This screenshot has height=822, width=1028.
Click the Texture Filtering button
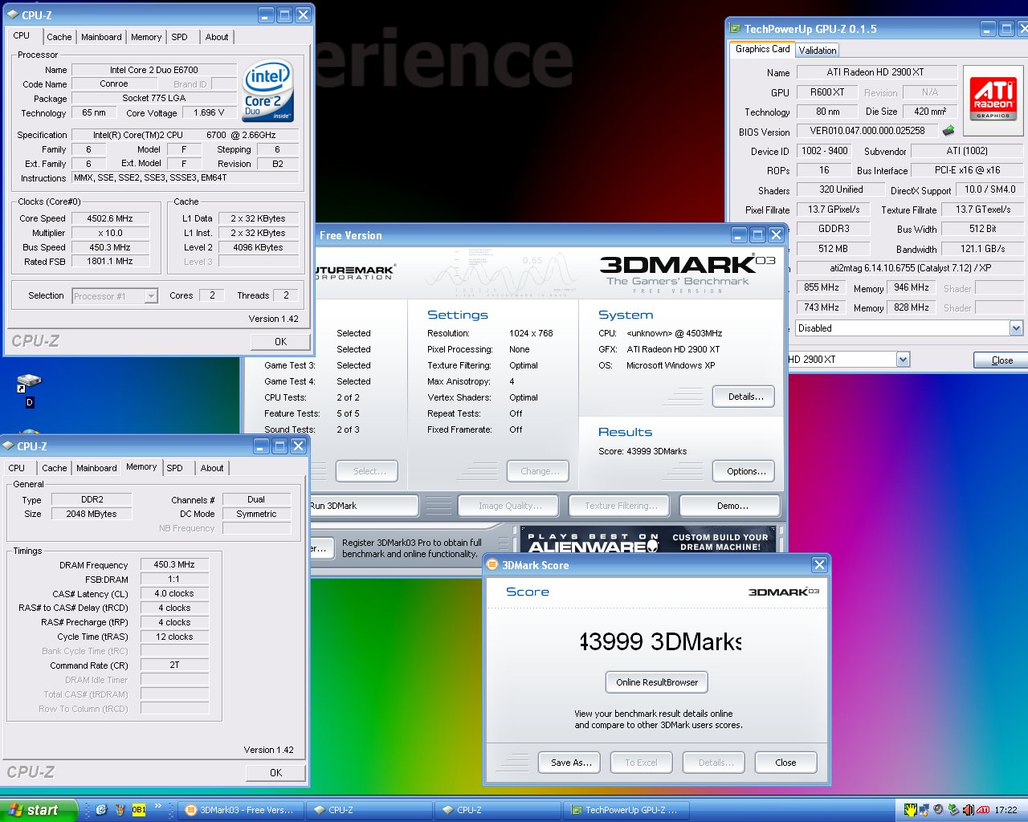tap(621, 506)
